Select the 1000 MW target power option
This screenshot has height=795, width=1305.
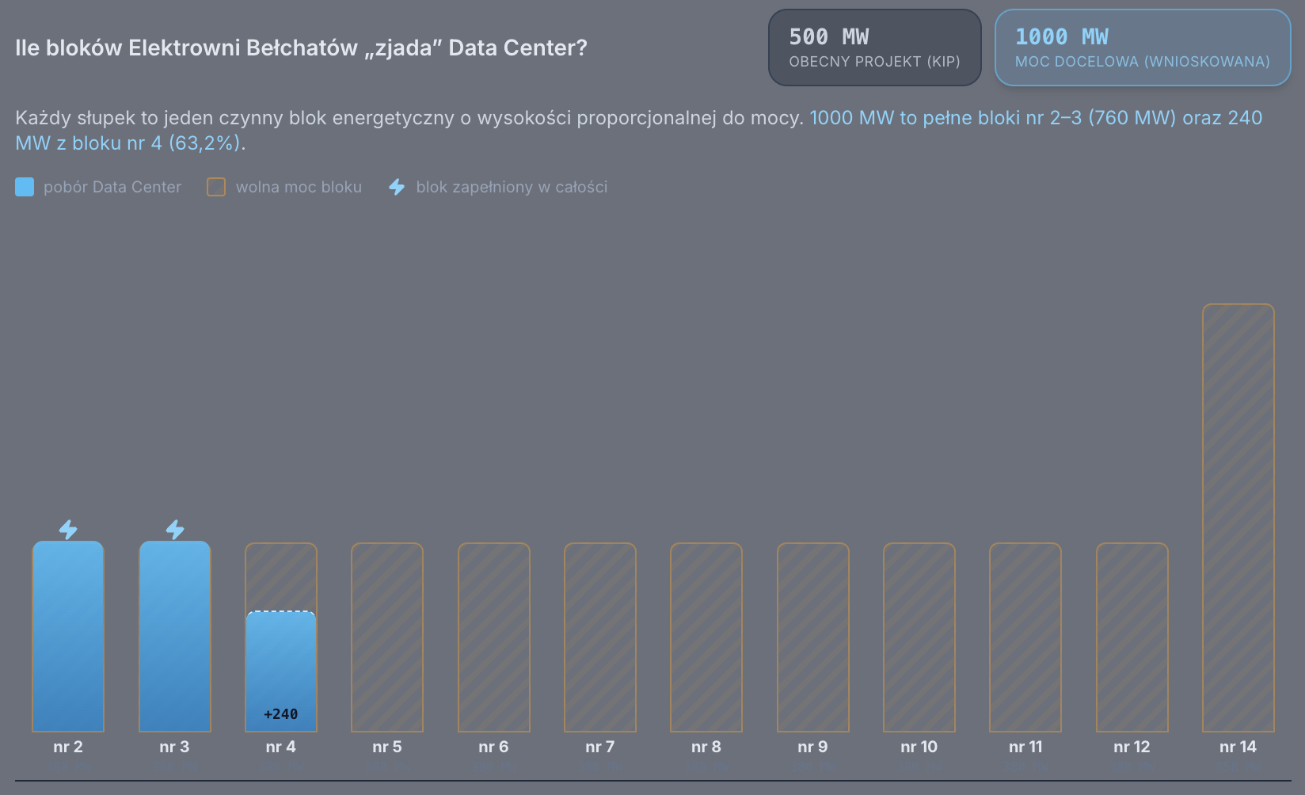click(1143, 48)
